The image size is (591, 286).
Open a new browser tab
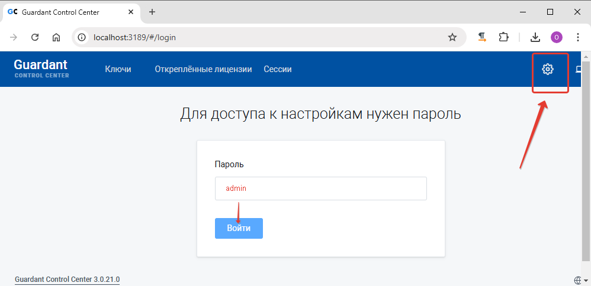click(x=152, y=12)
